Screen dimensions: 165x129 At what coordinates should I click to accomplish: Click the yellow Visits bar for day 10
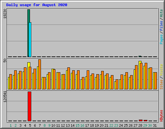tap(53, 79)
